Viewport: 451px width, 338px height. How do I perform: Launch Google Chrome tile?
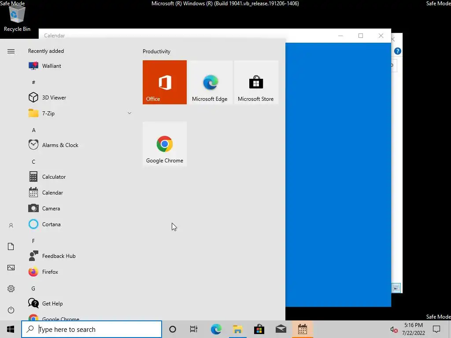[x=165, y=144]
